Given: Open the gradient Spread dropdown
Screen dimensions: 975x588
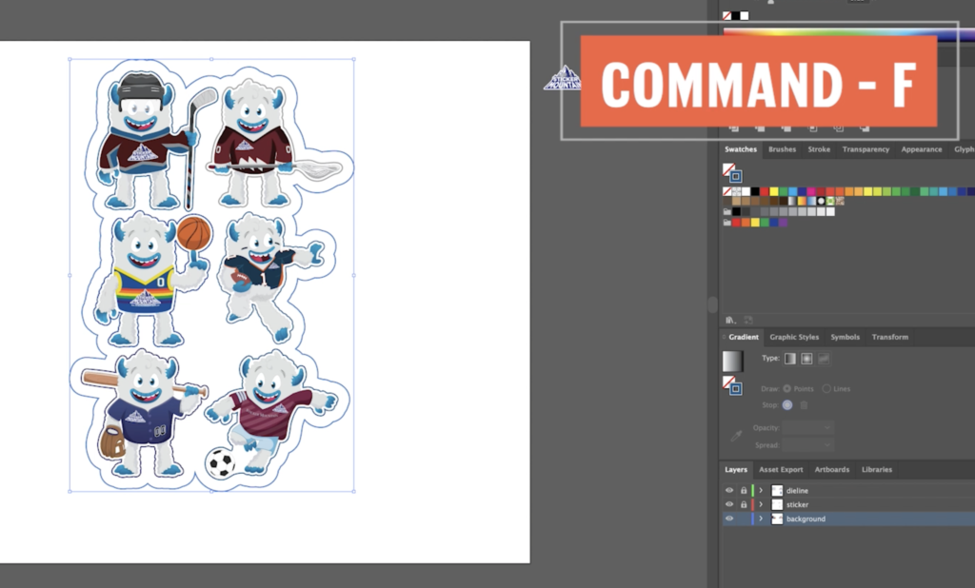Looking at the screenshot, I should [807, 445].
